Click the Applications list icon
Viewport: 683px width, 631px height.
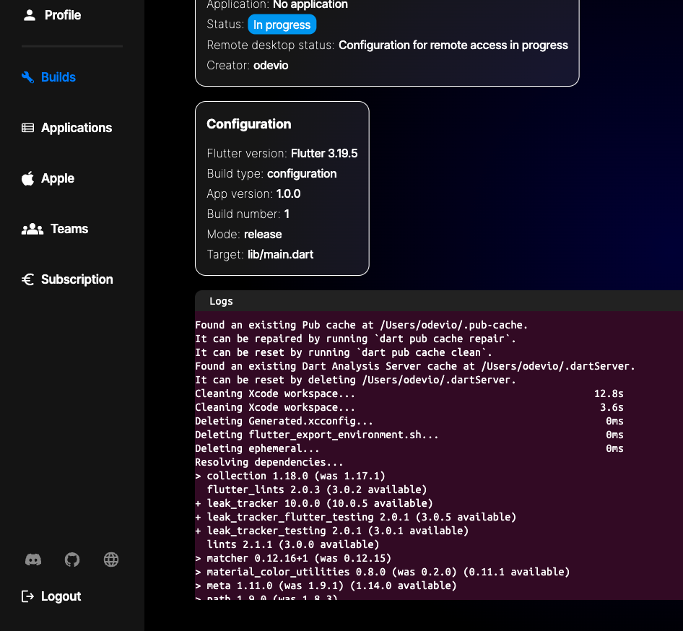[x=28, y=128]
